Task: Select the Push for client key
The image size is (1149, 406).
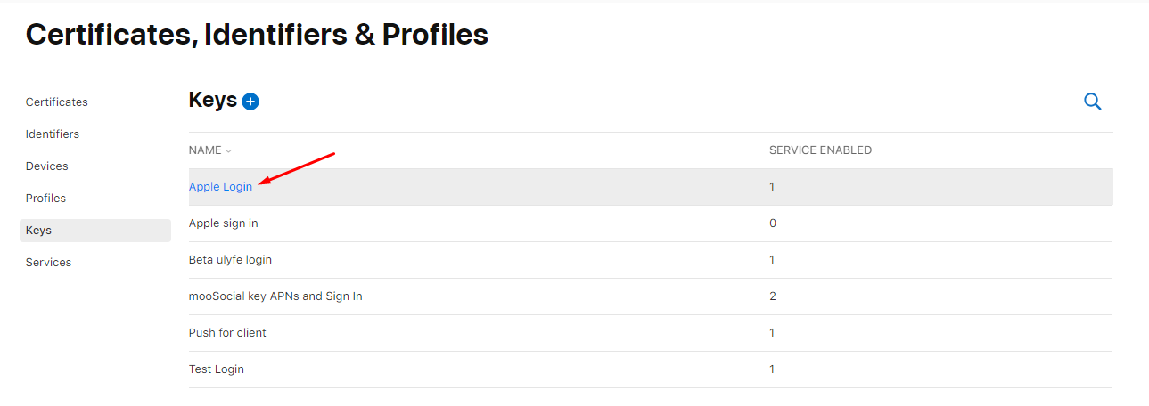Action: 227,333
